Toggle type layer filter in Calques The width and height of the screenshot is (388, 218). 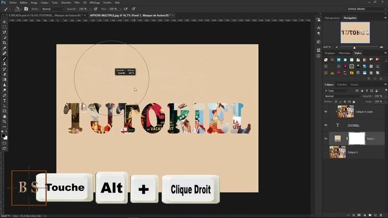point(367,91)
